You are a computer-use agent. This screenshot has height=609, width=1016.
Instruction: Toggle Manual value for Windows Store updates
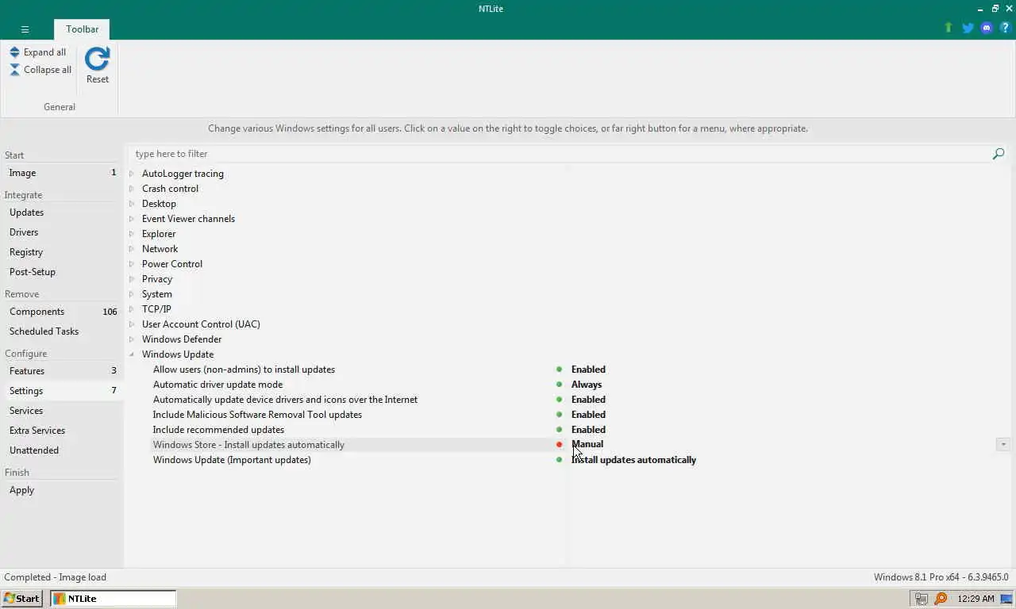[x=587, y=444]
